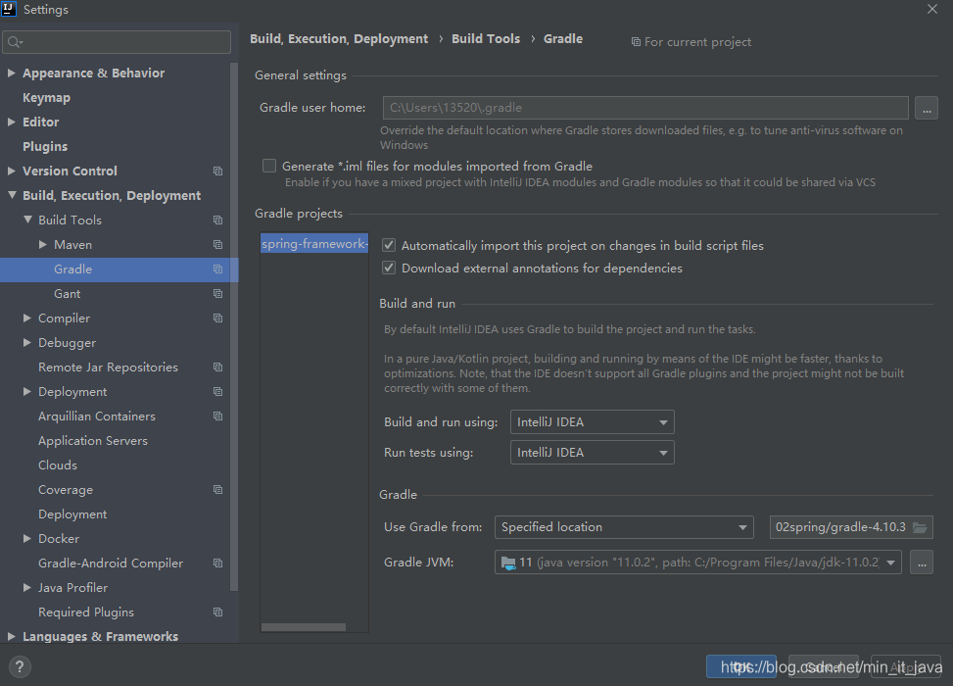
Task: Click Build Tools in the breadcrumb
Action: pos(486,39)
